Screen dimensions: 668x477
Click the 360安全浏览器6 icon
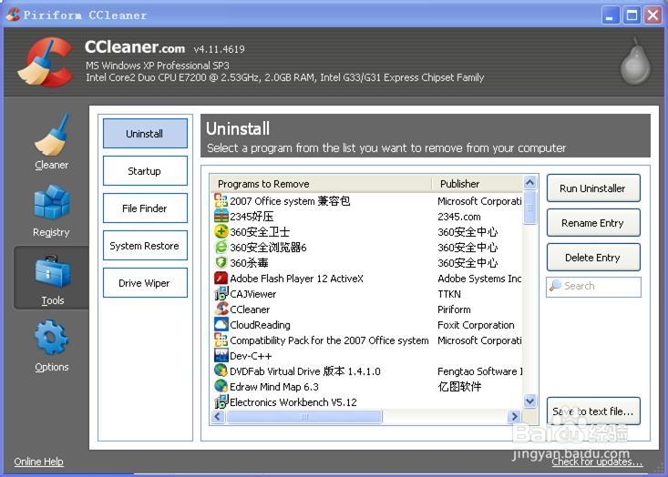pyautogui.click(x=221, y=247)
